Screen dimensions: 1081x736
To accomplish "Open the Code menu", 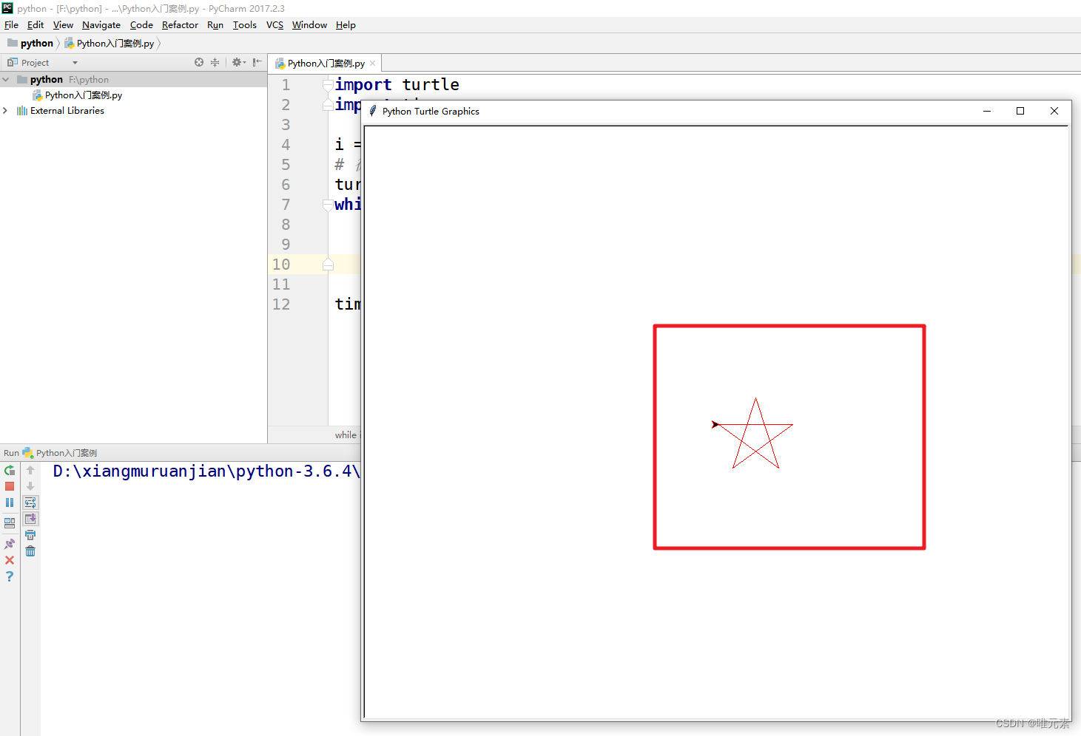I will (141, 24).
